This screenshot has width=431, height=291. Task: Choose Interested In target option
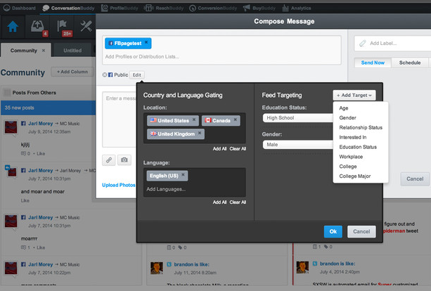pyautogui.click(x=353, y=137)
